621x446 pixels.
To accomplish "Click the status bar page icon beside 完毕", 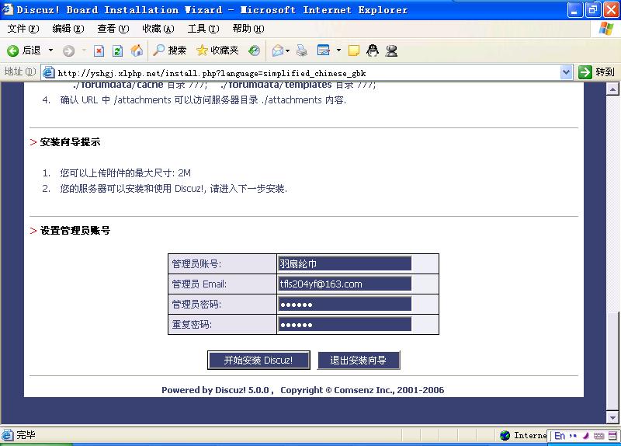I will (8, 435).
